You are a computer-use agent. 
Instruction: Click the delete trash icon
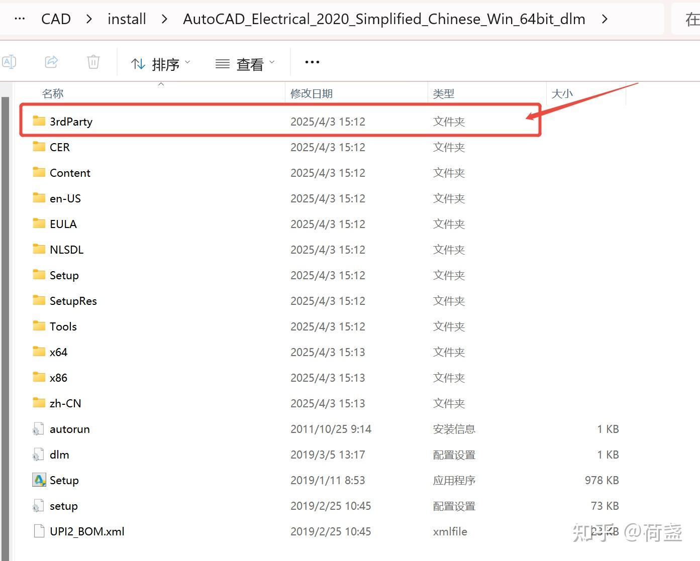[x=93, y=62]
